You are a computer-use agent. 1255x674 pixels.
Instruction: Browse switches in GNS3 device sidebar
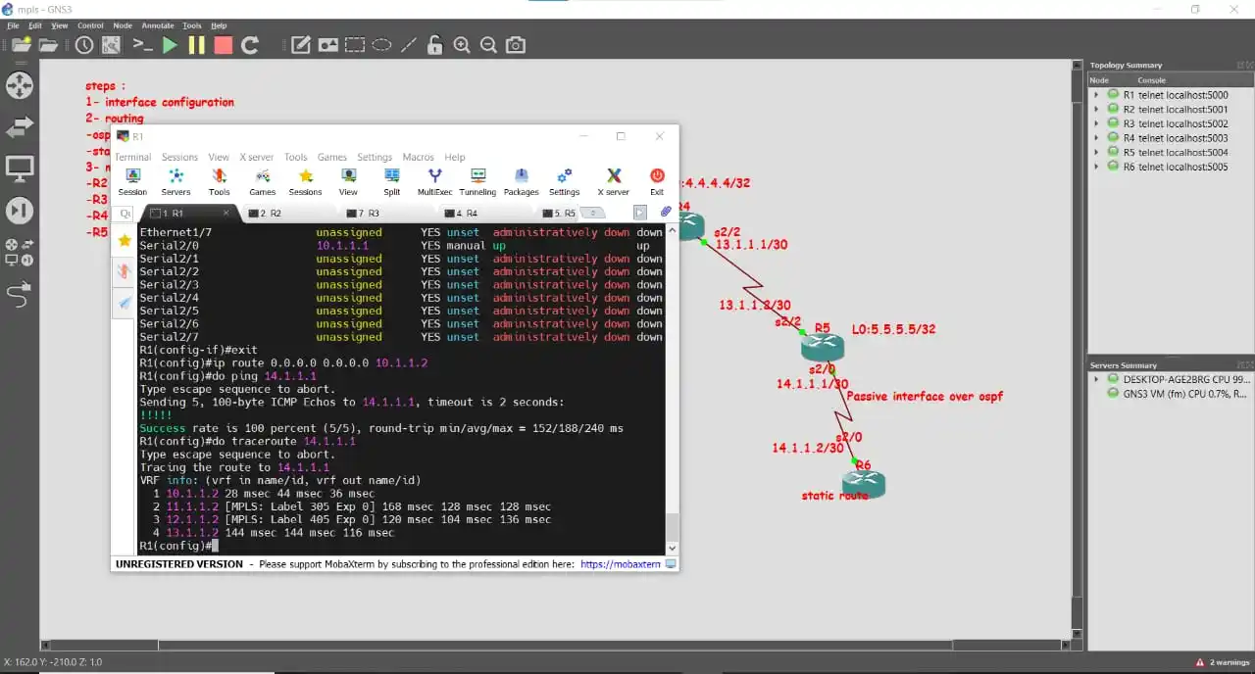click(20, 126)
